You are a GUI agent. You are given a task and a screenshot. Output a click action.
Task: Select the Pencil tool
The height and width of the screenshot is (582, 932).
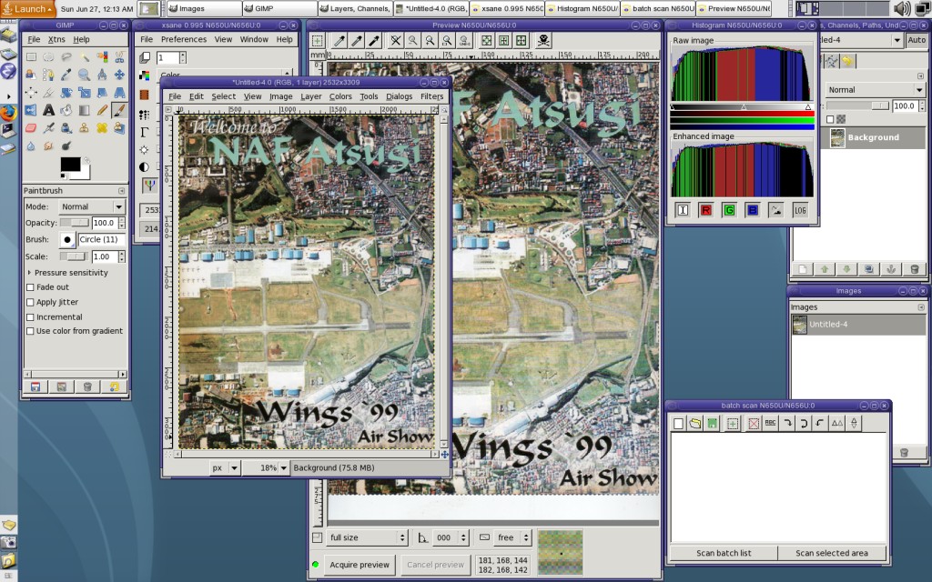click(x=102, y=110)
